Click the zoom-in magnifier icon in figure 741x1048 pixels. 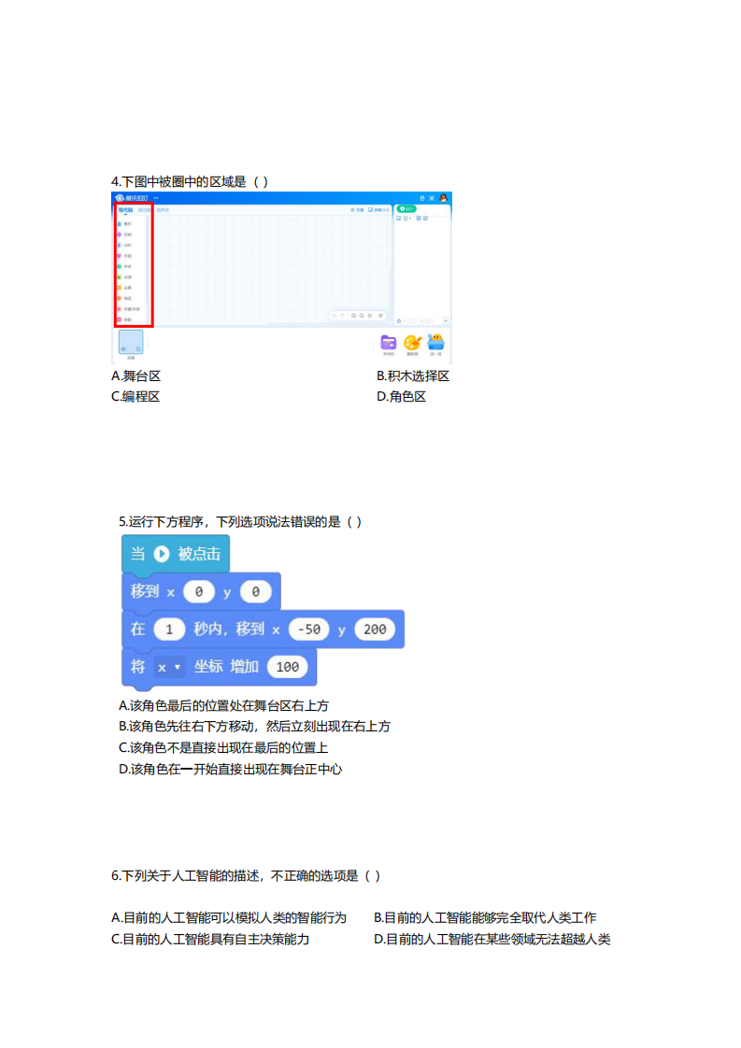tap(354, 316)
